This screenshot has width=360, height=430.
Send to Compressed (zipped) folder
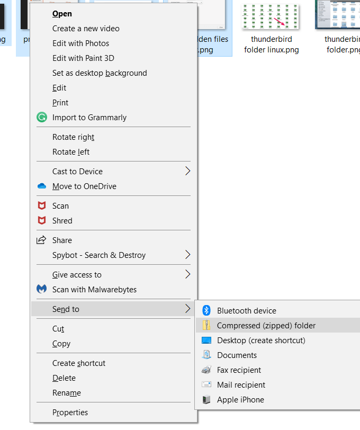pyautogui.click(x=278, y=326)
